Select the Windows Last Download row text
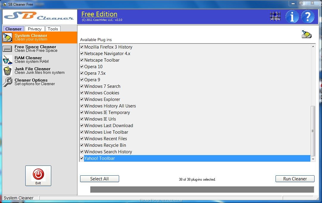The image size is (322, 203). pos(109,126)
